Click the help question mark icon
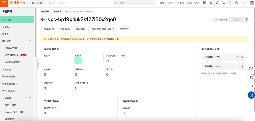Image resolution: width=255 pixels, height=121 pixels. (x=236, y=3)
